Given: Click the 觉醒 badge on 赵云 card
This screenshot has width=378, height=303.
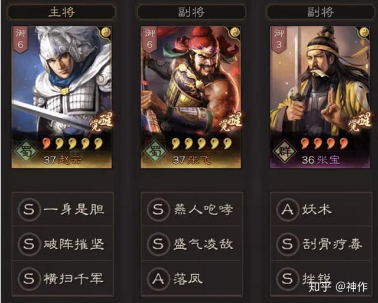Looking at the screenshot, I should pyautogui.click(x=101, y=122).
